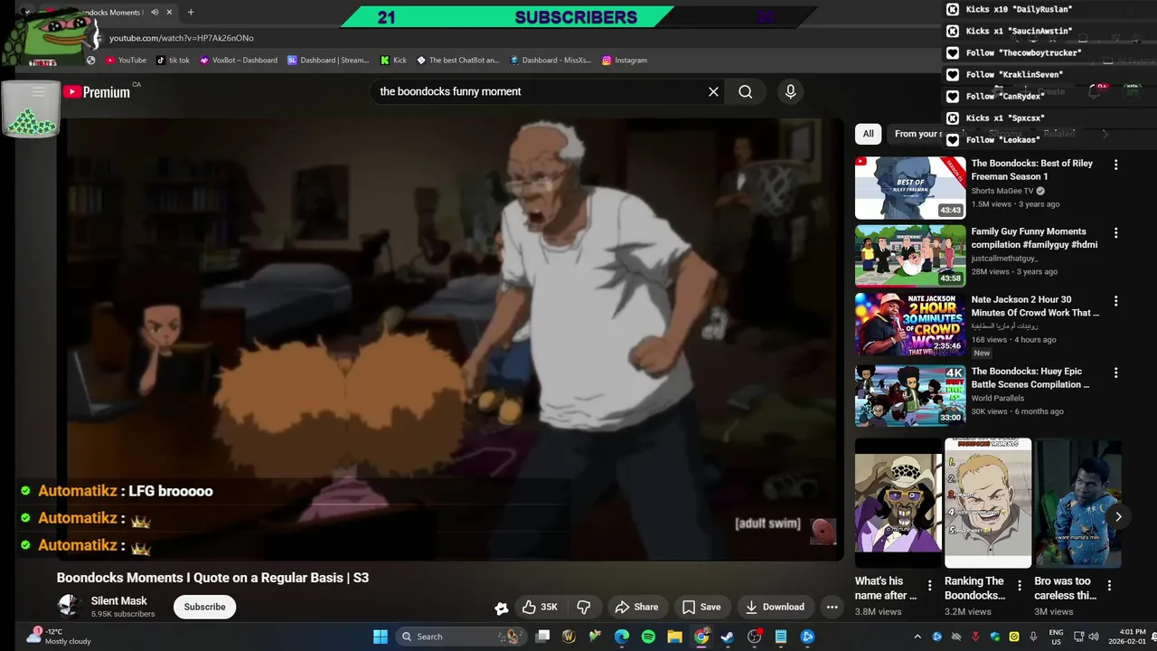The image size is (1157, 651).
Task: Click the microphone icon in system tray
Action: click(x=1033, y=637)
